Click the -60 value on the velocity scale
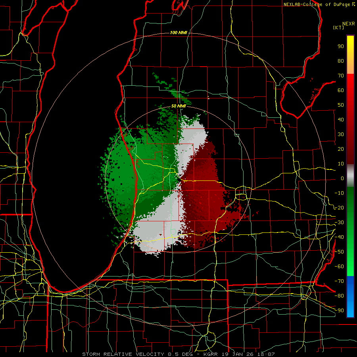The height and width of the screenshot is (357, 357). [x=339, y=267]
